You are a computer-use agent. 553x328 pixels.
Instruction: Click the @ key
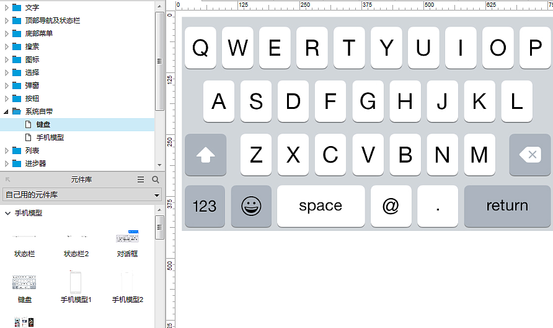[391, 206]
